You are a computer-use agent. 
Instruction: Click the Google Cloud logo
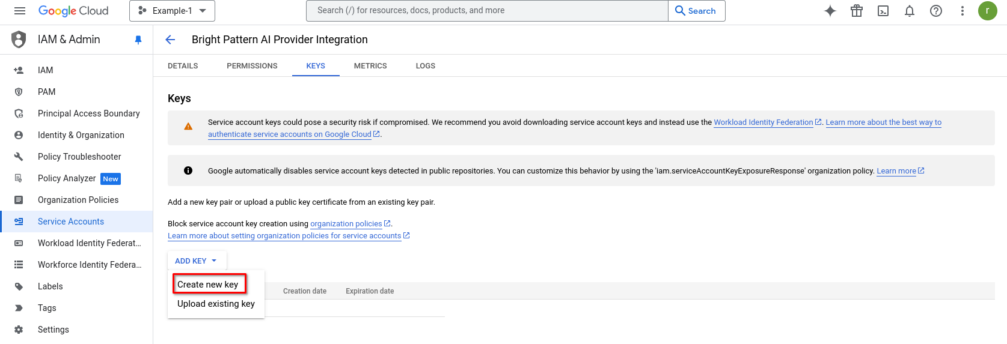coord(73,11)
